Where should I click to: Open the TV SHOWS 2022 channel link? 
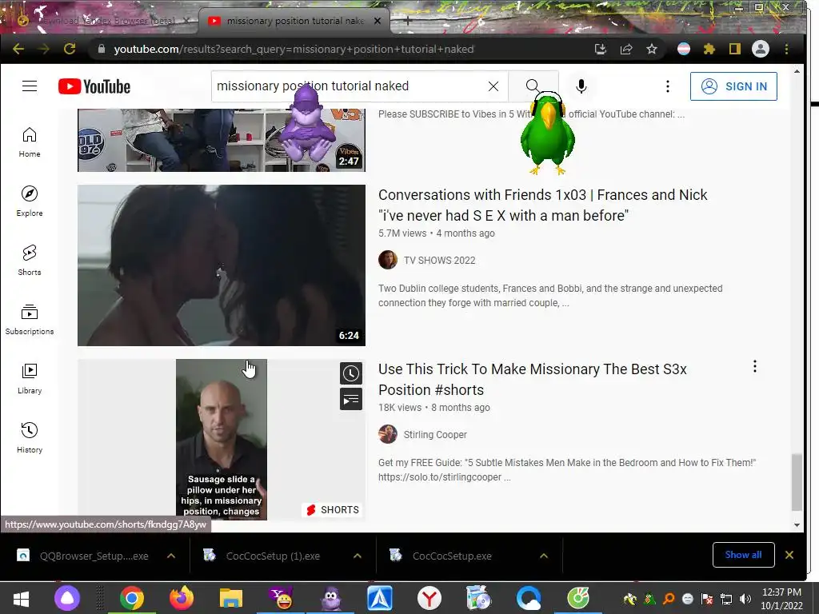coord(439,261)
